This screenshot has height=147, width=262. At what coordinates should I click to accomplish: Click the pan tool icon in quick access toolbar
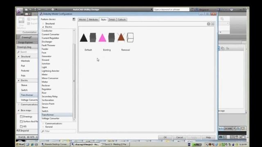53,9
